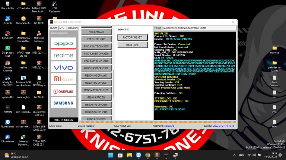The height and width of the screenshot is (160, 286).
Task: Select model RENO 3 PRO CPH2009
Action: pyautogui.click(x=96, y=68)
